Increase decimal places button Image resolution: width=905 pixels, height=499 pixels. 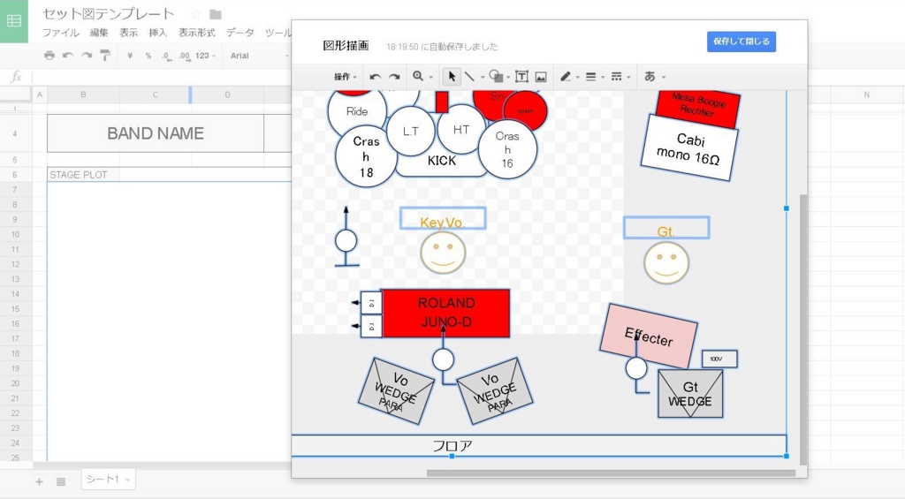(184, 56)
